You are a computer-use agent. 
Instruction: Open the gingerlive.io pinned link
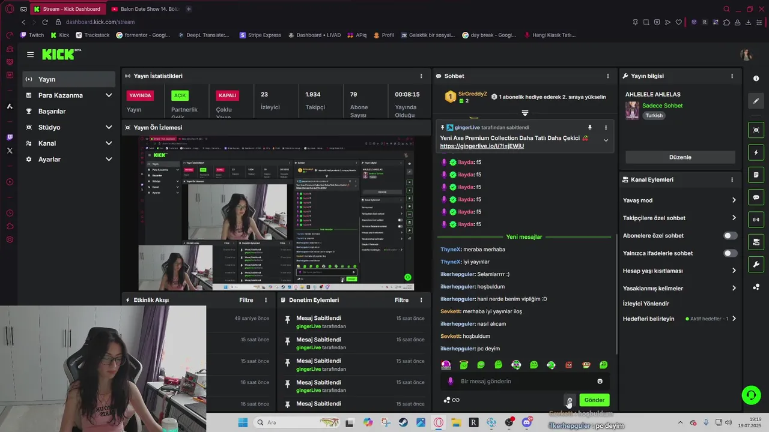pos(482,146)
